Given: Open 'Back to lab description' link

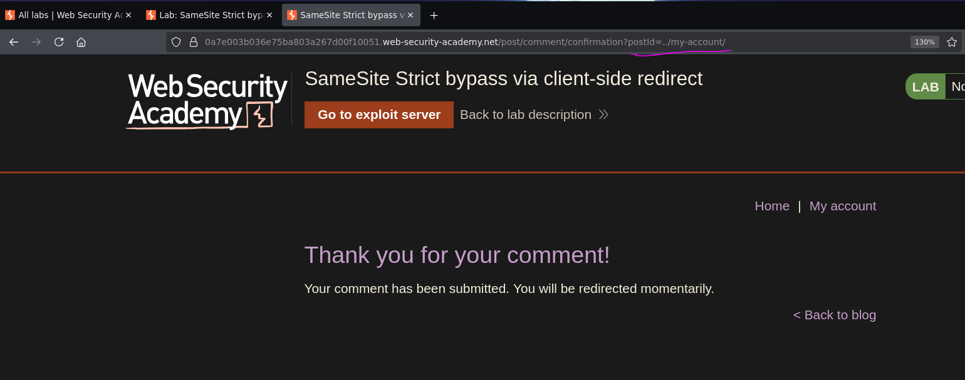Looking at the screenshot, I should pyautogui.click(x=526, y=115).
